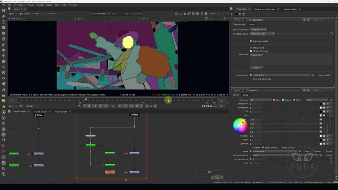Open the Particles nodes toolbar menu
This screenshot has height=190, width=338.
pos(3,67)
